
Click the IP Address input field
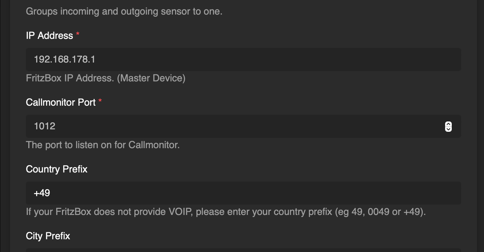(243, 60)
